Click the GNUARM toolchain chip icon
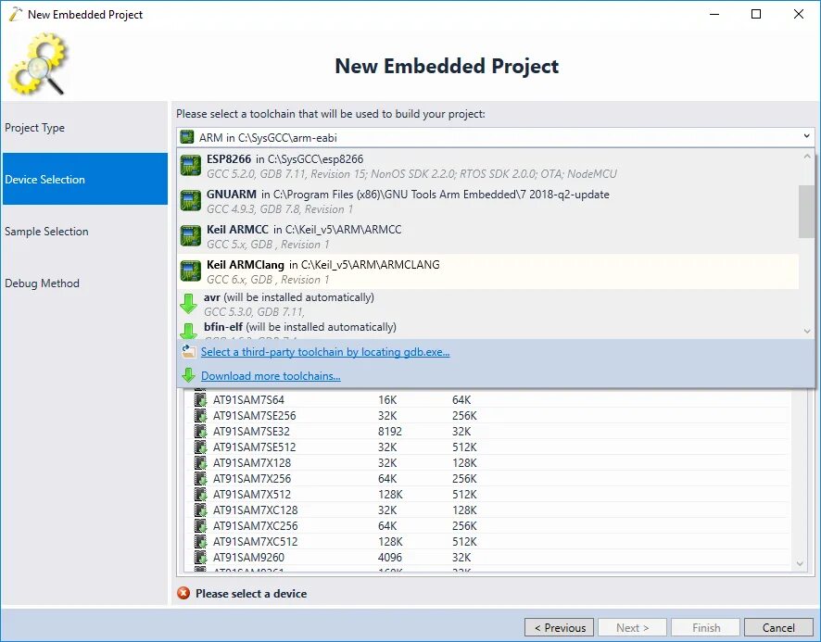The width and height of the screenshot is (821, 642). click(191, 200)
